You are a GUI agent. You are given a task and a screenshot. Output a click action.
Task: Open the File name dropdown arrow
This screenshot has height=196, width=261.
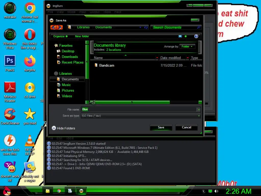pyautogui.click(x=199, y=110)
